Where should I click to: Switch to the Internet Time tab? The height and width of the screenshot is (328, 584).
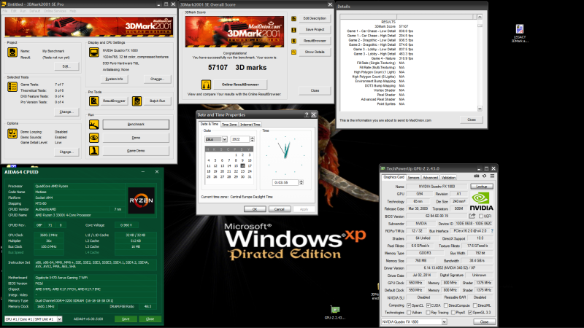(x=250, y=125)
